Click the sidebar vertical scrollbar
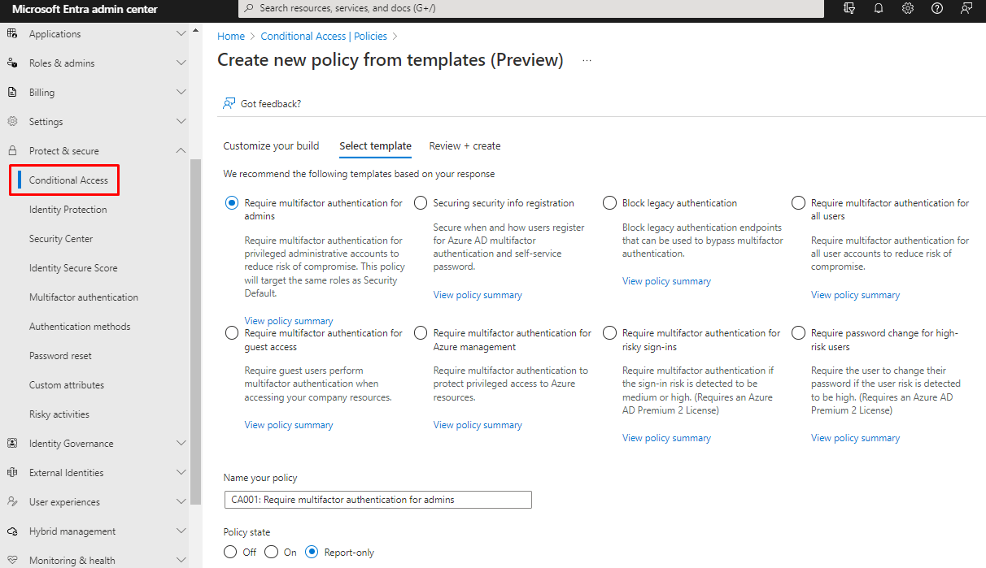The width and height of the screenshot is (986, 568). [x=195, y=325]
